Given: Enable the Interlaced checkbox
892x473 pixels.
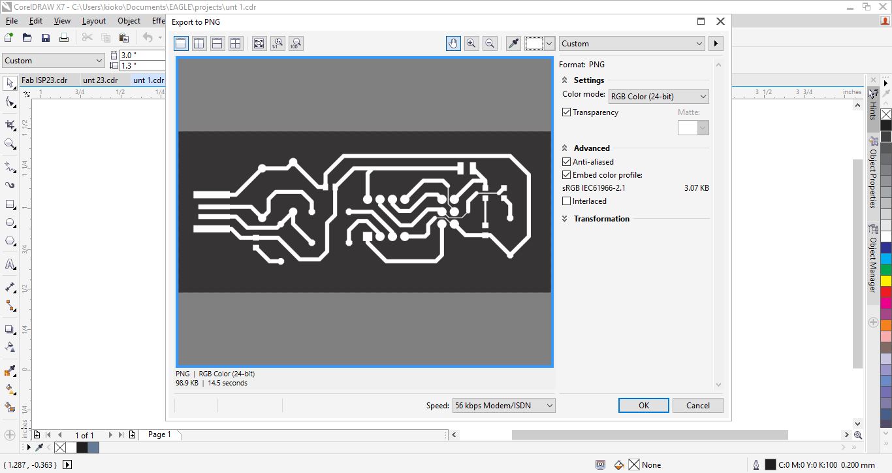Looking at the screenshot, I should (x=567, y=201).
